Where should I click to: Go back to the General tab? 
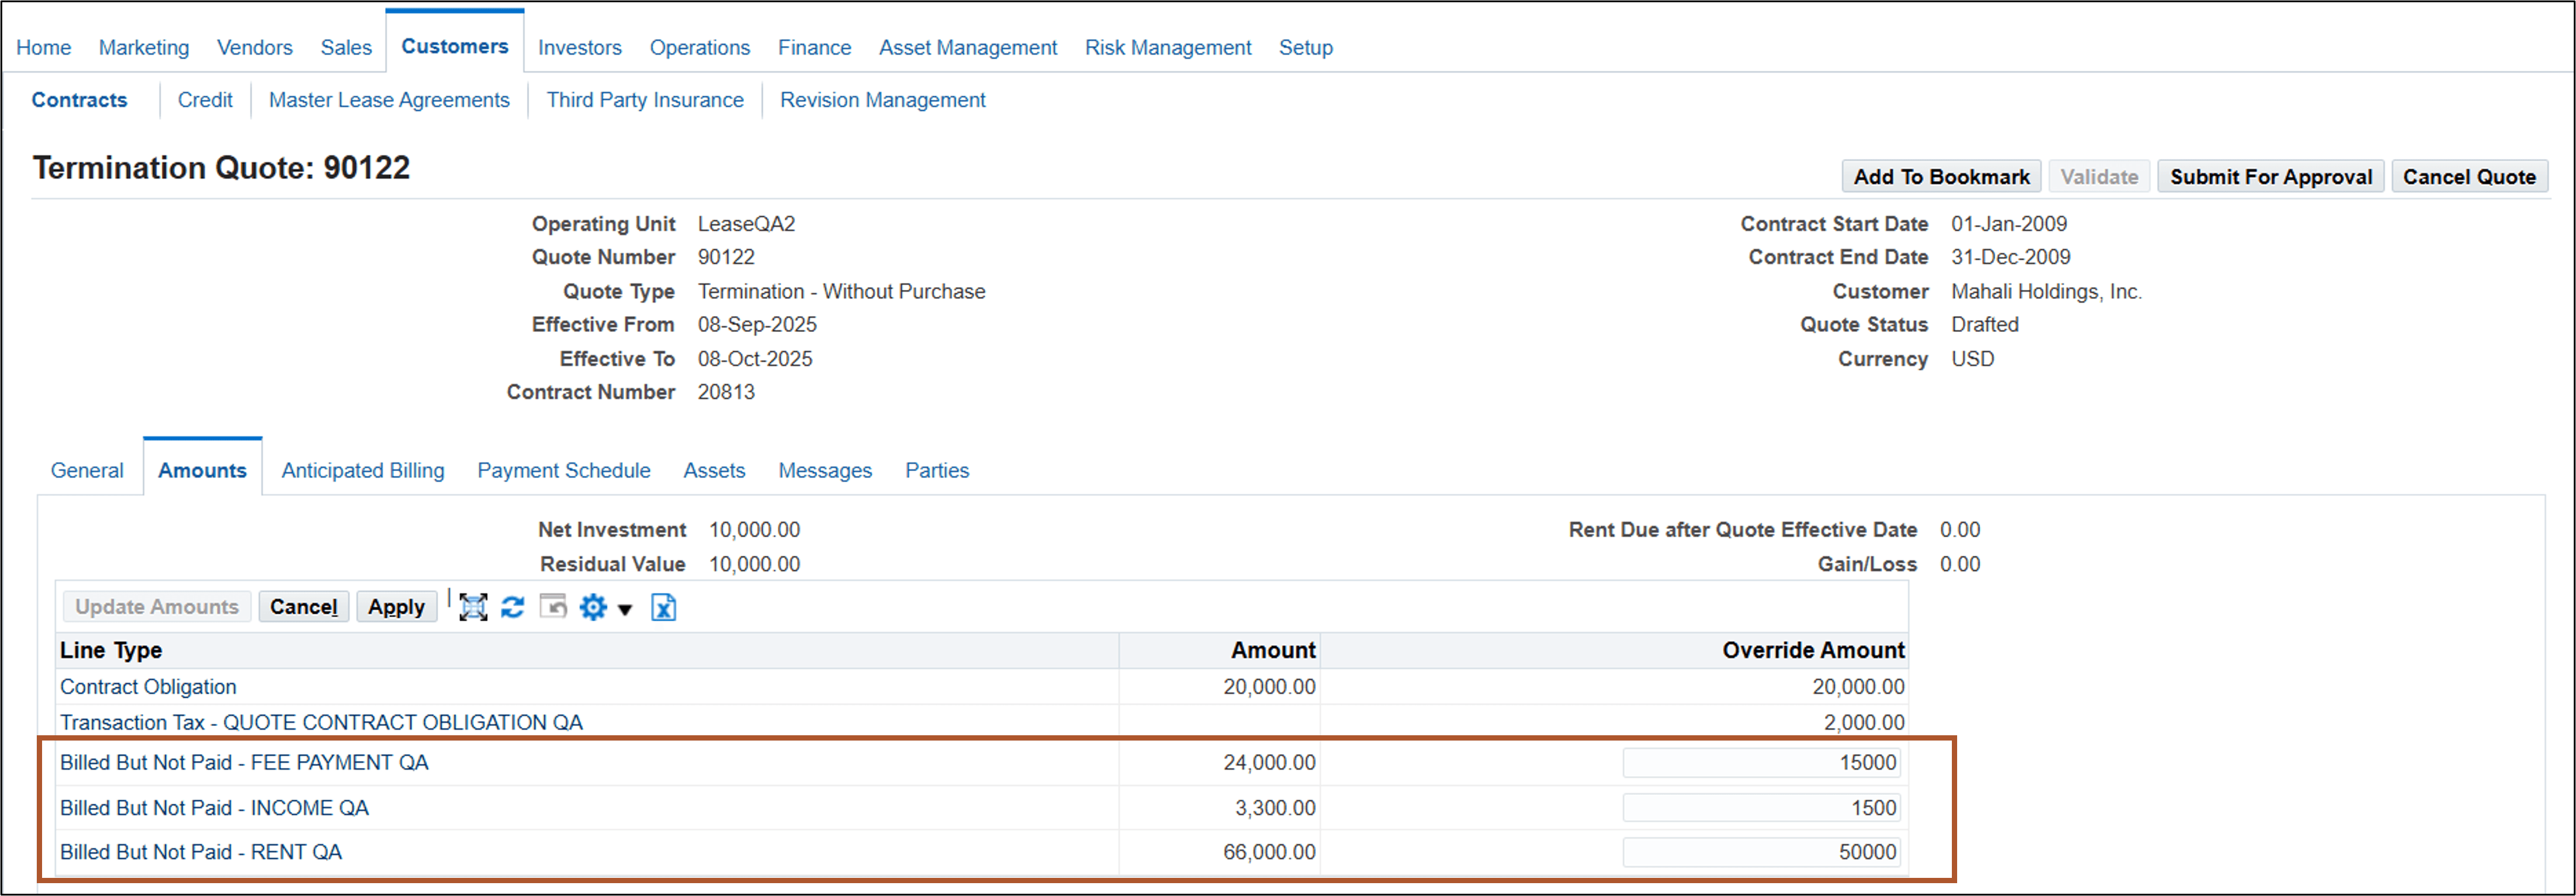pyautogui.click(x=87, y=470)
